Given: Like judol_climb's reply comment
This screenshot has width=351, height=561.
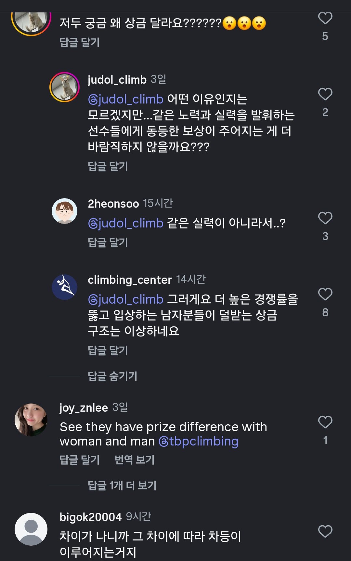Looking at the screenshot, I should 325,94.
